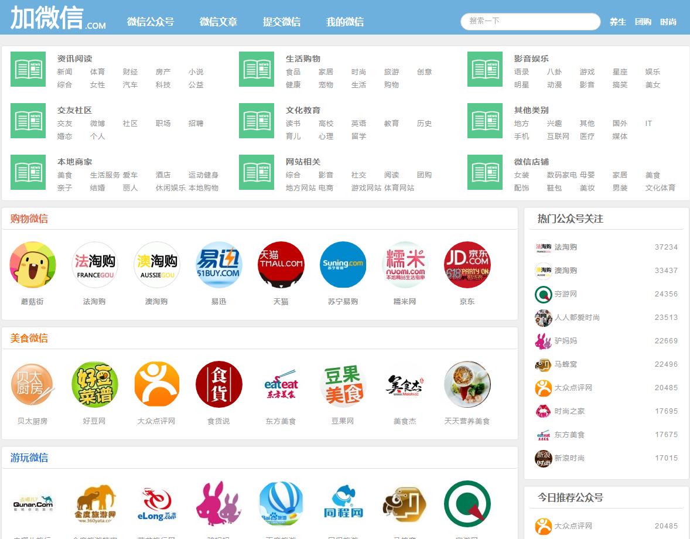This screenshot has height=539, width=690.
Task: Click the green news icon beside 微信店铺
Action: (x=485, y=172)
